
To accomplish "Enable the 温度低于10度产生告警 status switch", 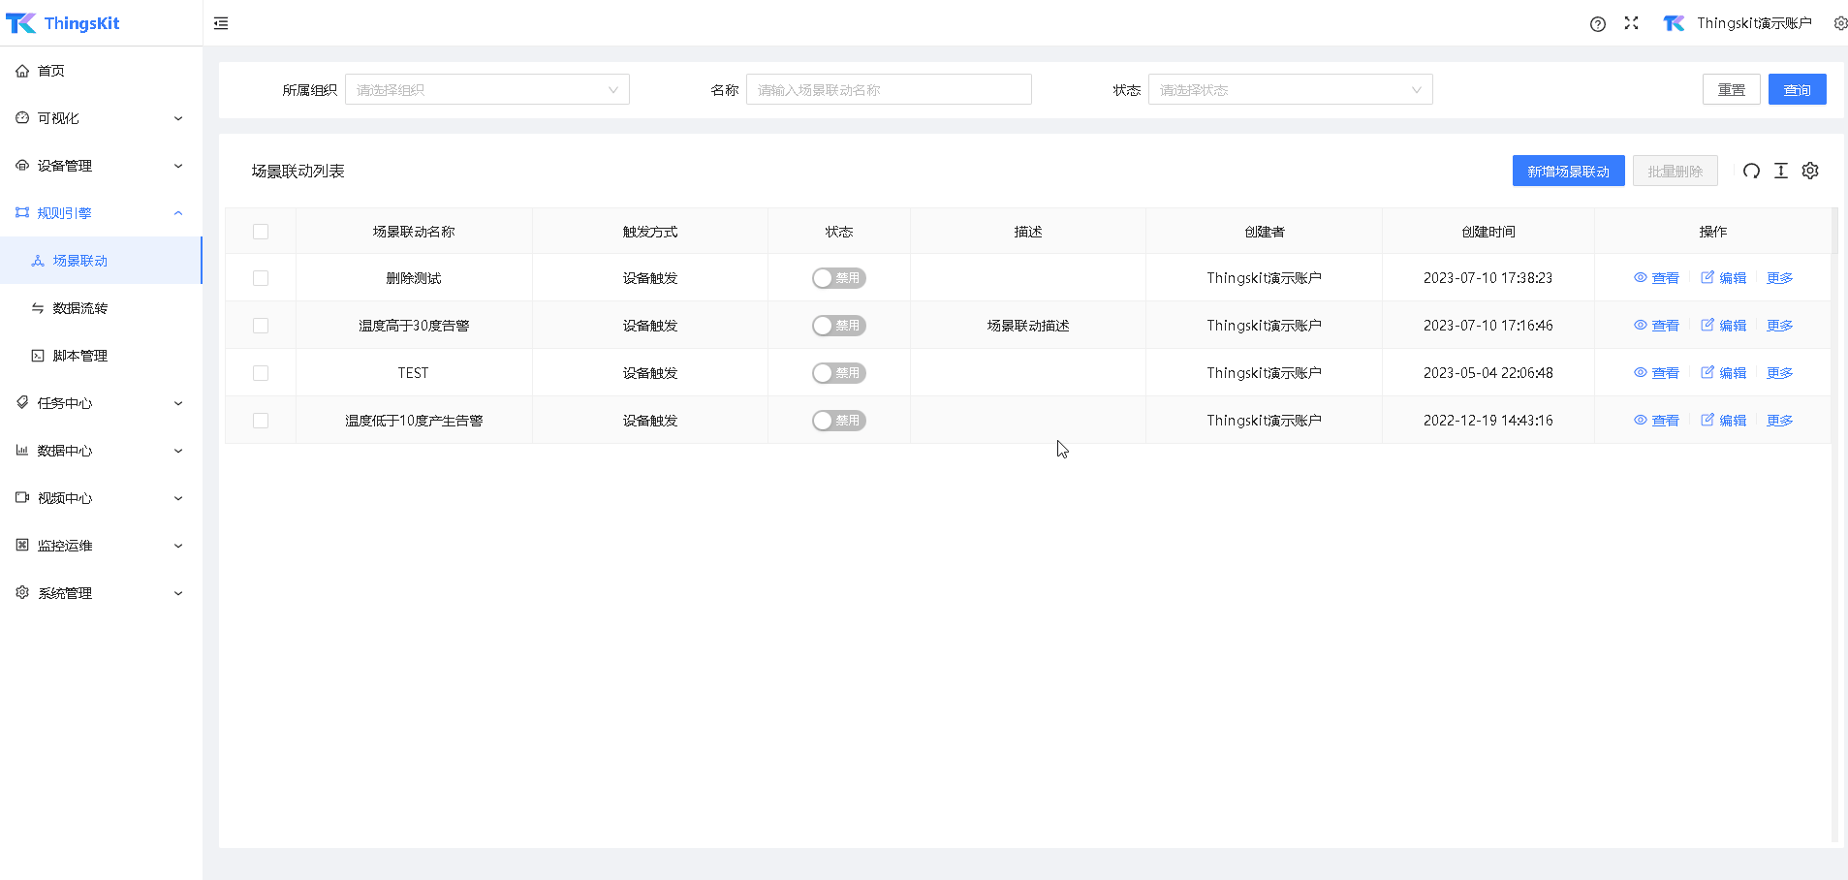I will pyautogui.click(x=839, y=421).
